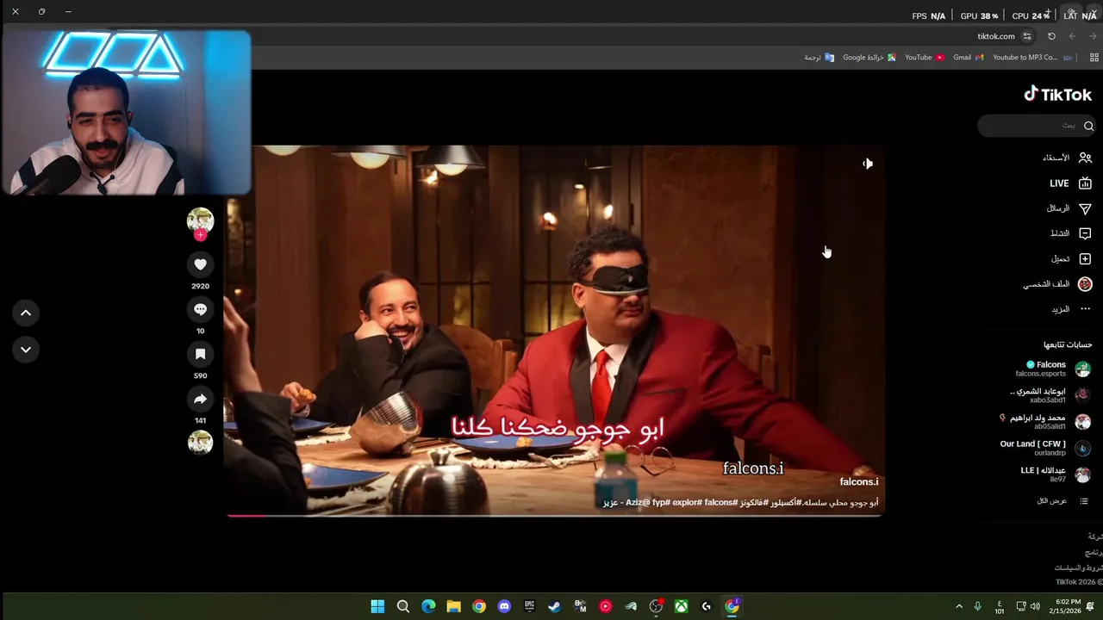Click the #falcons hashtag in the caption

pos(720,502)
